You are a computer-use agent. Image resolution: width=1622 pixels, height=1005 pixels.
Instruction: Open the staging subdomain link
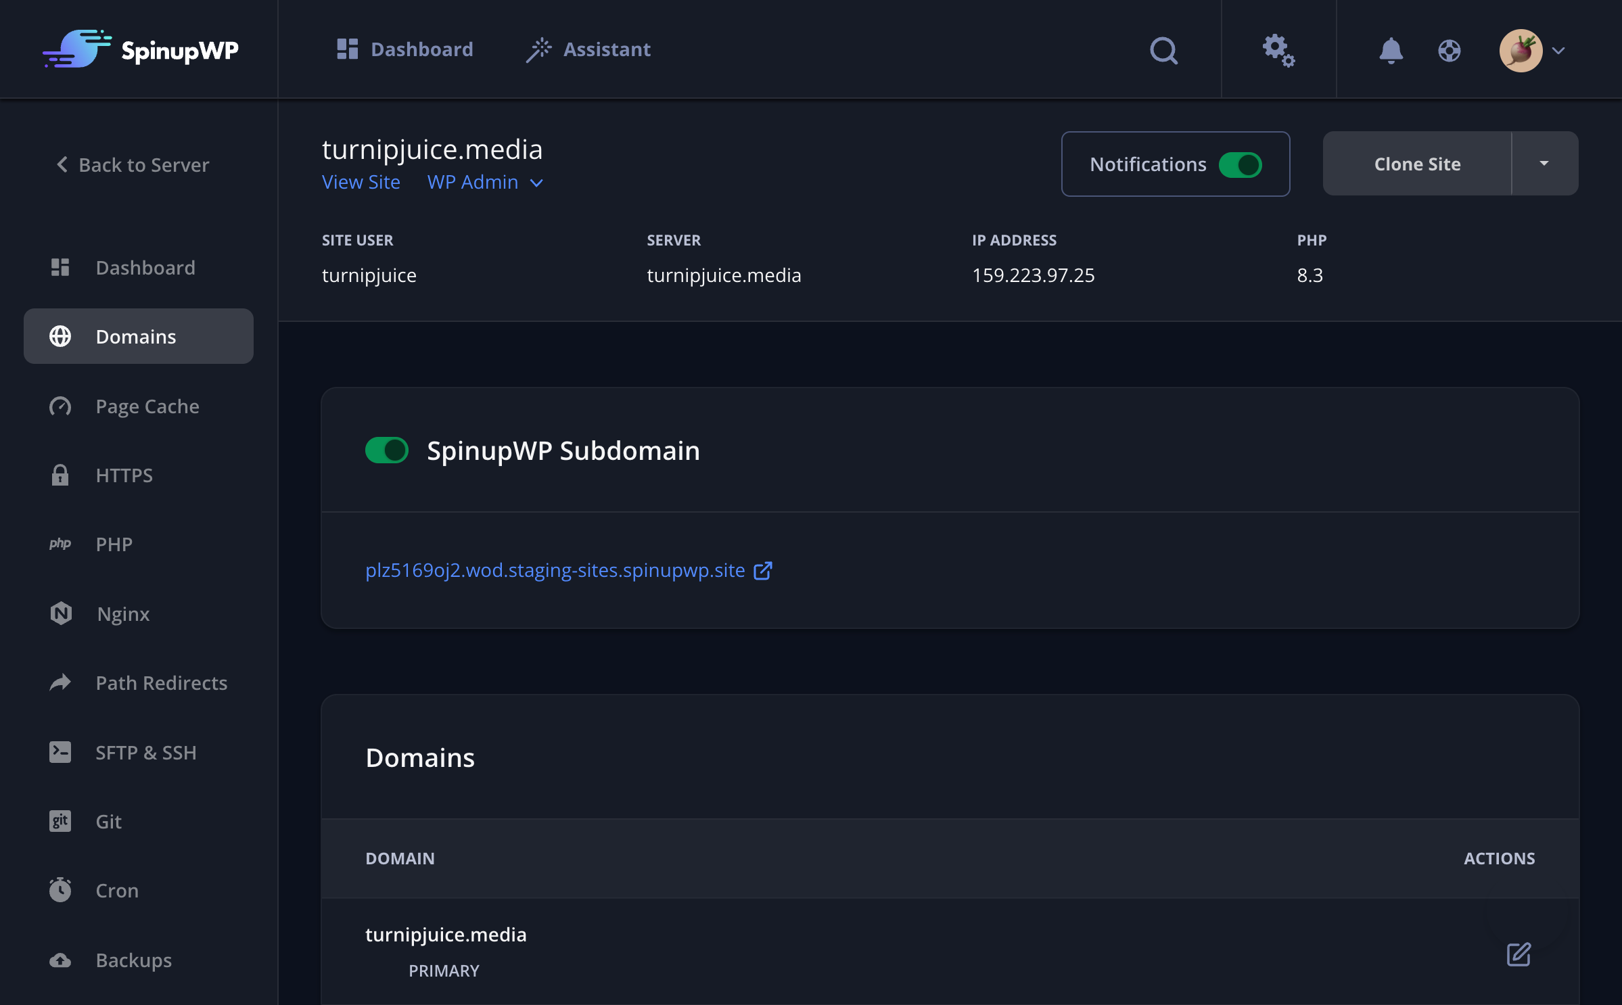554,570
